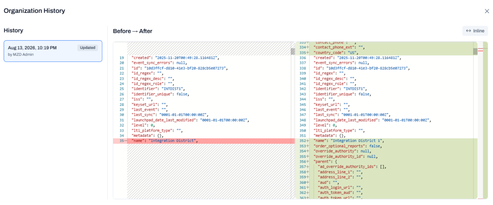
Task: Click the right pane "iss" line 344
Action: 324,99
